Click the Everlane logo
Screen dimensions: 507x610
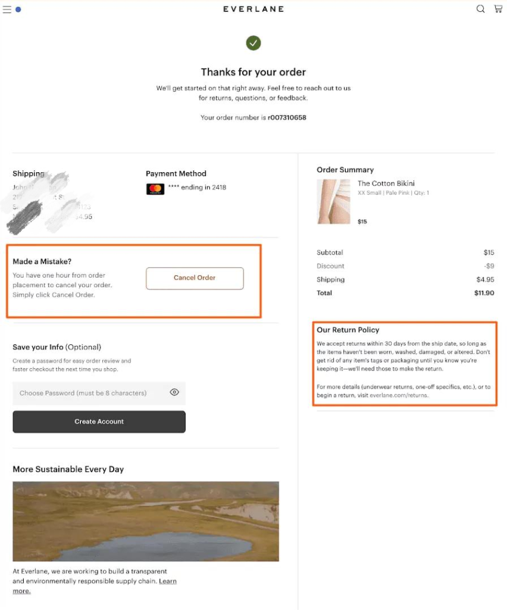click(253, 9)
